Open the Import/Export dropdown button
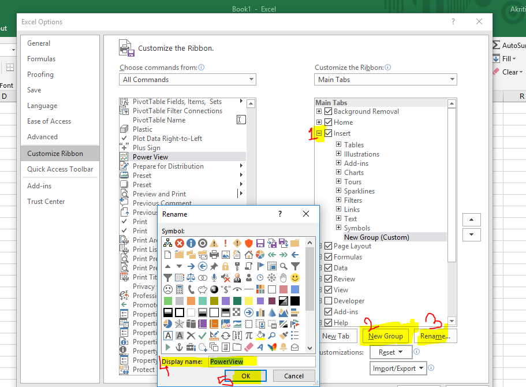This screenshot has height=387, width=526. [x=398, y=368]
